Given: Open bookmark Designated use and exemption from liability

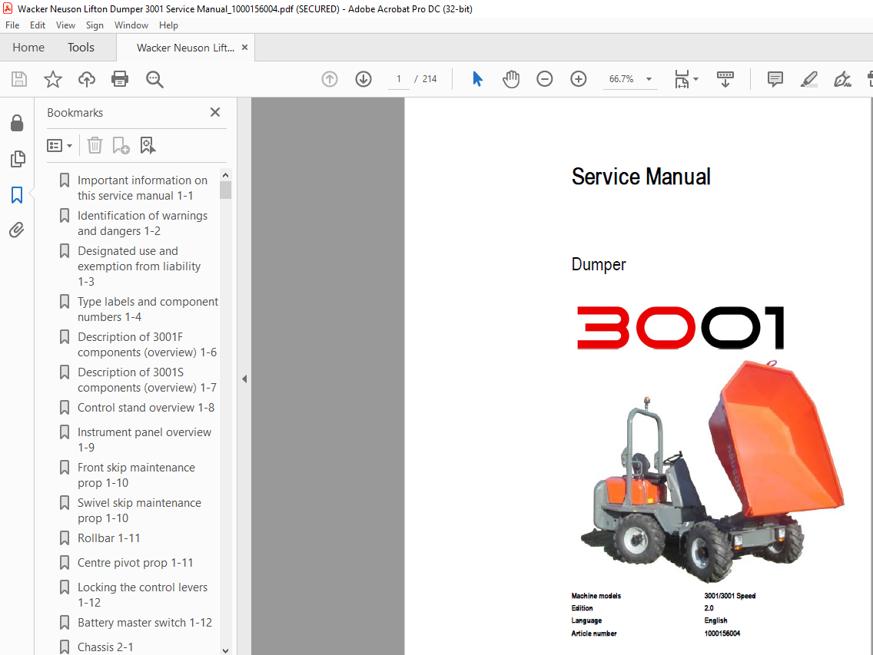Looking at the screenshot, I should pos(139,266).
